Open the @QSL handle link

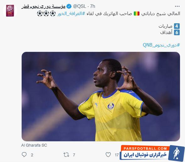pyautogui.click(x=79, y=6)
